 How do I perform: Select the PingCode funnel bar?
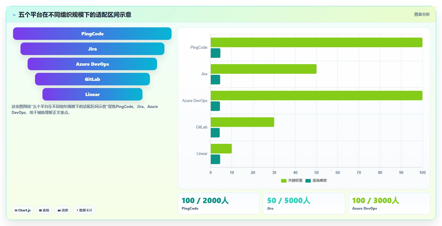[x=92, y=34]
